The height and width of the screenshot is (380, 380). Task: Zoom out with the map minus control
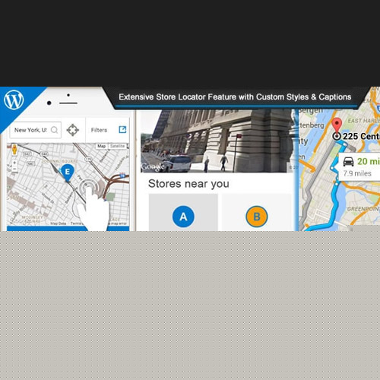(x=14, y=169)
